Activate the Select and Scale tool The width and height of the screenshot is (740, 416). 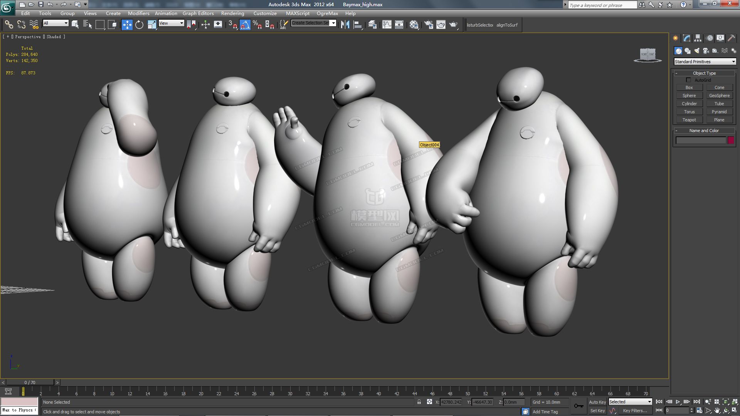tap(152, 25)
